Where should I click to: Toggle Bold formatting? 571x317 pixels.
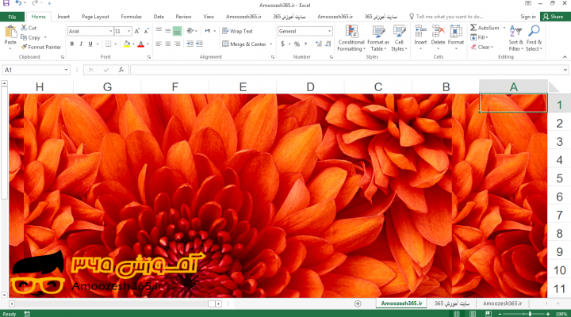tap(72, 44)
